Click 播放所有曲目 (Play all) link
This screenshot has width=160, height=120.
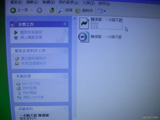coord(31,32)
